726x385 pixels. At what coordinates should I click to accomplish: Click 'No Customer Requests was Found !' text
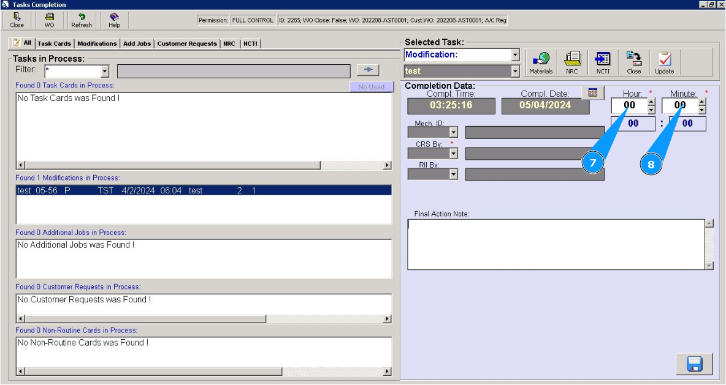(84, 299)
